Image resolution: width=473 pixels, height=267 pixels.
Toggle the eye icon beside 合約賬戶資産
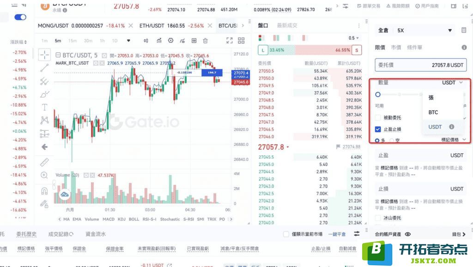coord(408,234)
